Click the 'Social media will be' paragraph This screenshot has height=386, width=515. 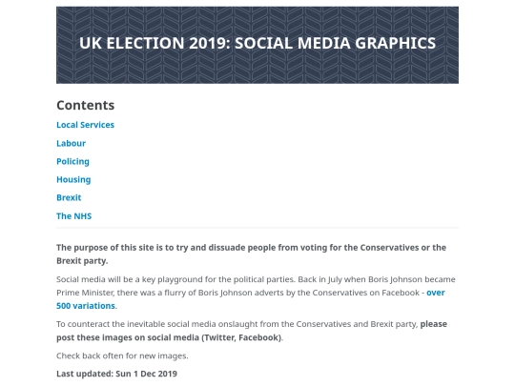pyautogui.click(x=256, y=293)
